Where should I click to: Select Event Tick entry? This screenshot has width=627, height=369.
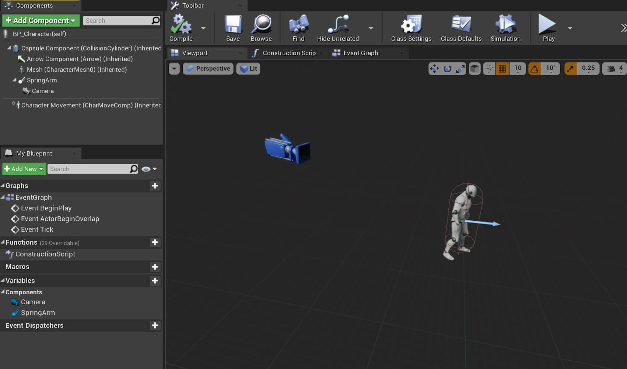[x=37, y=230]
